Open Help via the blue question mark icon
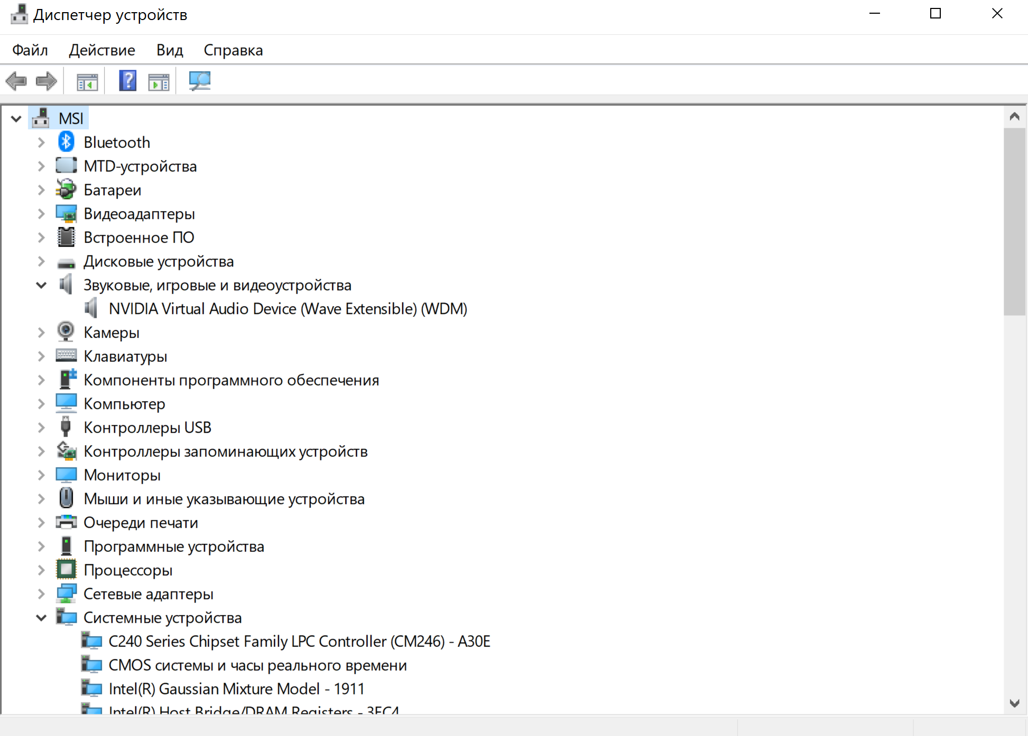 click(128, 81)
